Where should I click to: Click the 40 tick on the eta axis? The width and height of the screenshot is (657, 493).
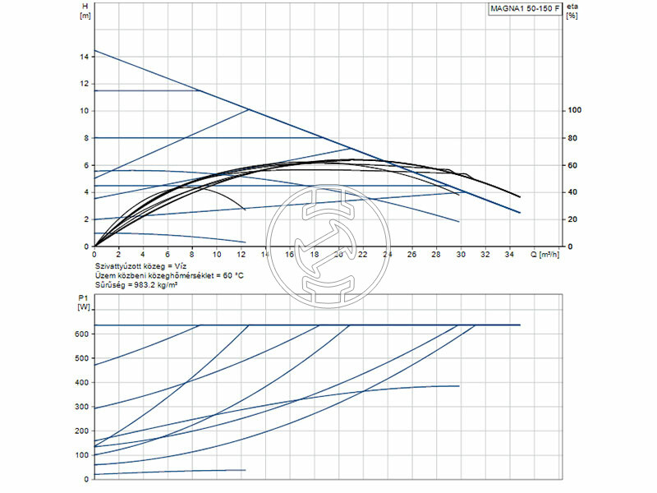(x=572, y=192)
